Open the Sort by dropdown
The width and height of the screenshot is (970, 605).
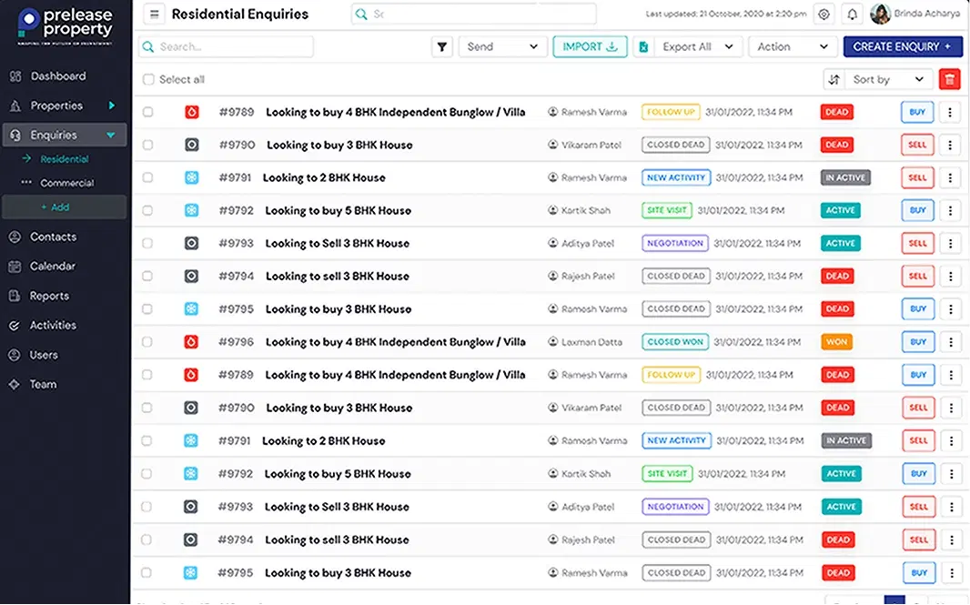point(887,80)
